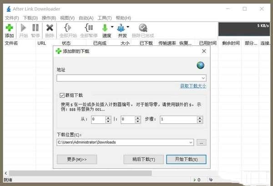Click the Start All (全部开始) icon

(68, 28)
